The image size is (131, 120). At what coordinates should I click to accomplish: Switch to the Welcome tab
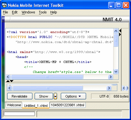coord(14,105)
